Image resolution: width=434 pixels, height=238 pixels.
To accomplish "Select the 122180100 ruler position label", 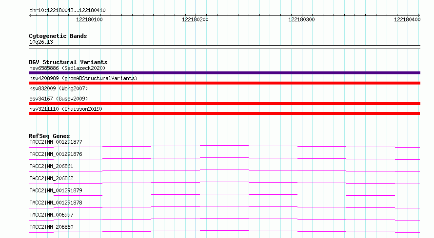I will click(89, 19).
